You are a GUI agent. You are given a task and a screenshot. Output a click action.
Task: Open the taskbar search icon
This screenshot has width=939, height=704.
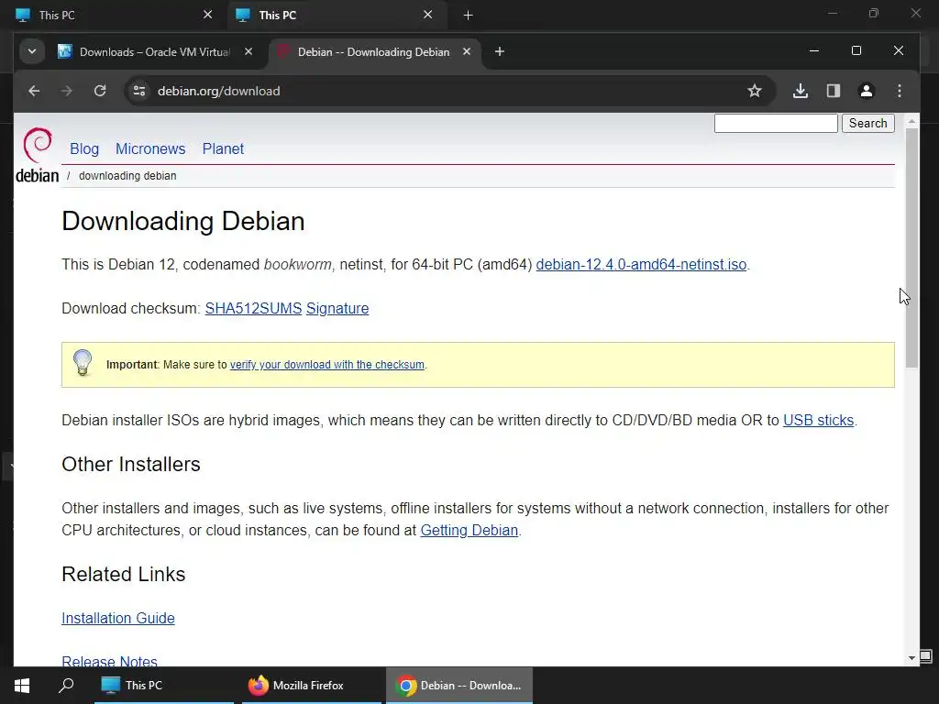click(66, 686)
